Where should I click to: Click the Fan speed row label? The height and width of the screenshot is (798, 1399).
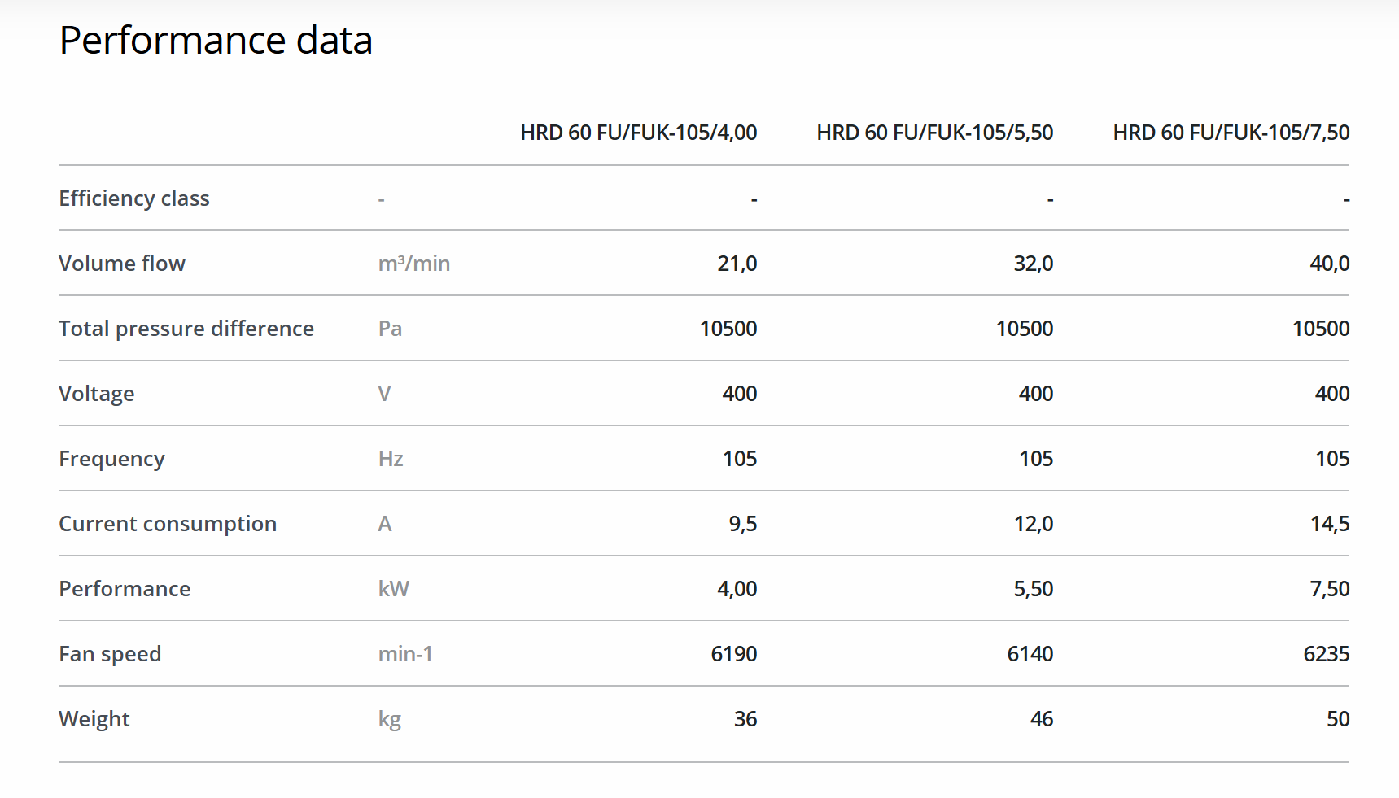coord(110,654)
